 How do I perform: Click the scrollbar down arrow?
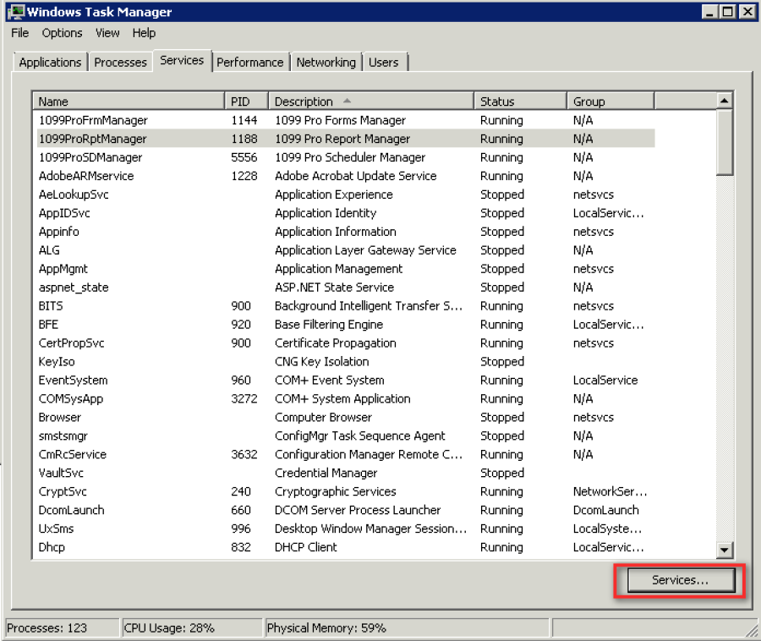[x=724, y=550]
